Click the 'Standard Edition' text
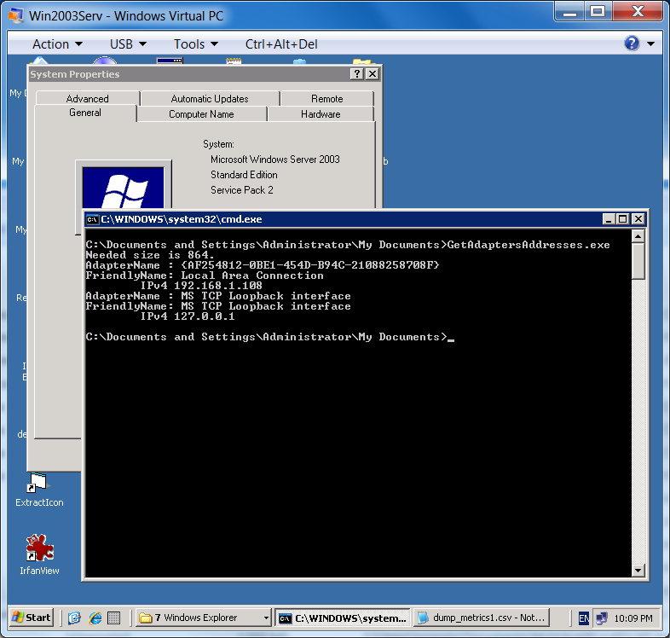 244,175
